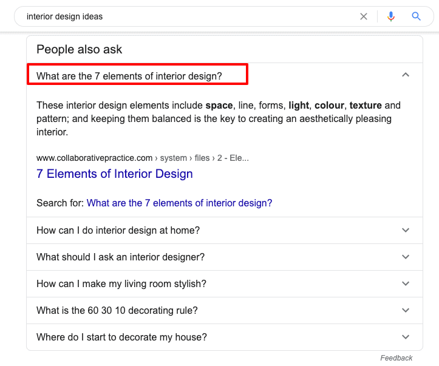Click the answer snippet about space, line, forms
439x366 pixels.
click(x=219, y=118)
